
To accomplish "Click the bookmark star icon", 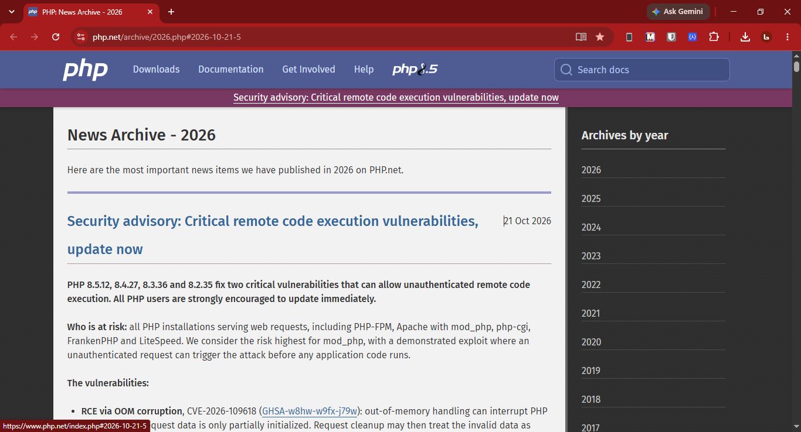I will (x=600, y=37).
